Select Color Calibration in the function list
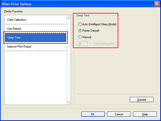This screenshot has width=161, height=121. click(35, 20)
